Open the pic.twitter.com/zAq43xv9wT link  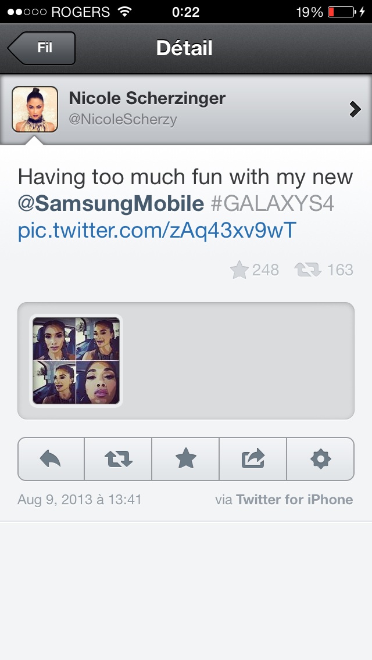click(x=157, y=231)
